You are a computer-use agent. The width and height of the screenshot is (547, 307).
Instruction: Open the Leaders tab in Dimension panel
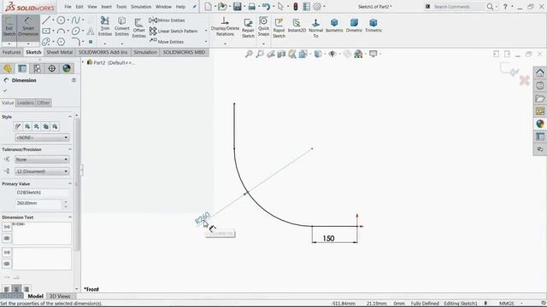pos(26,102)
